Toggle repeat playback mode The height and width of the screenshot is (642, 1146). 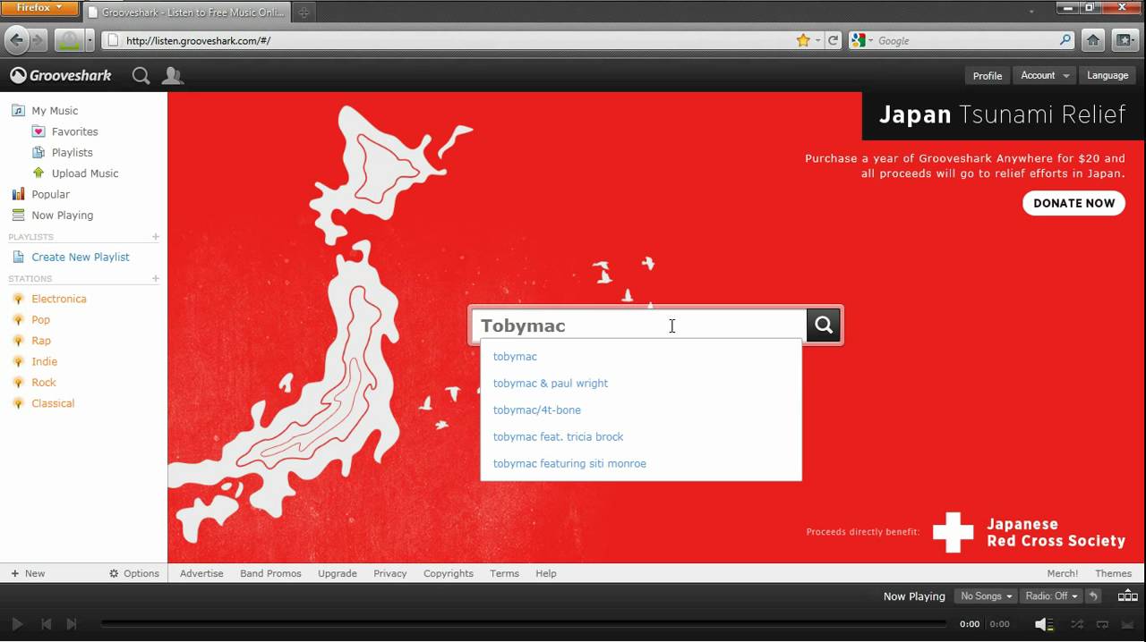[1103, 624]
